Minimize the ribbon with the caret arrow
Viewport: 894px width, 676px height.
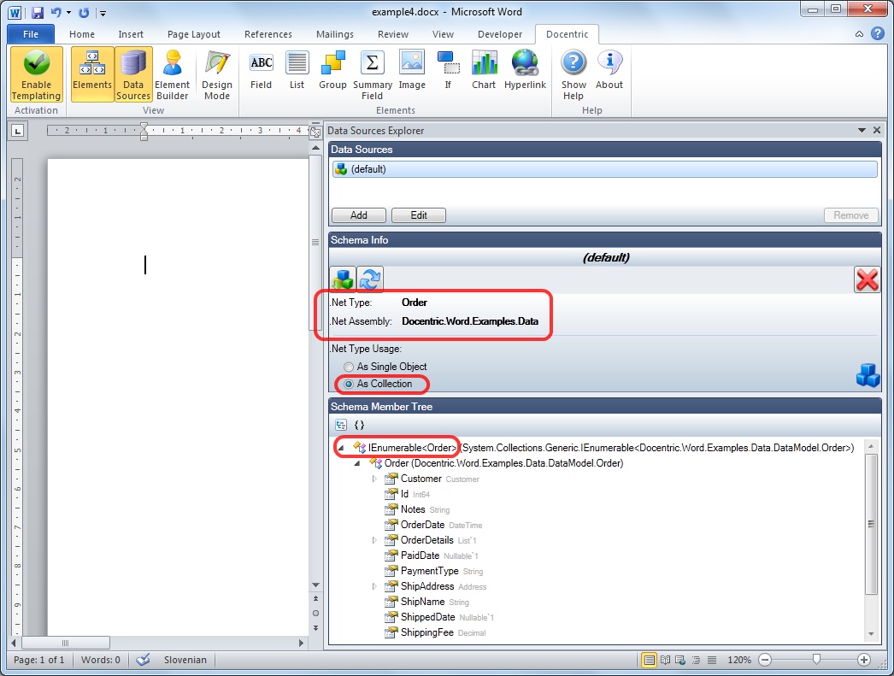tap(859, 34)
